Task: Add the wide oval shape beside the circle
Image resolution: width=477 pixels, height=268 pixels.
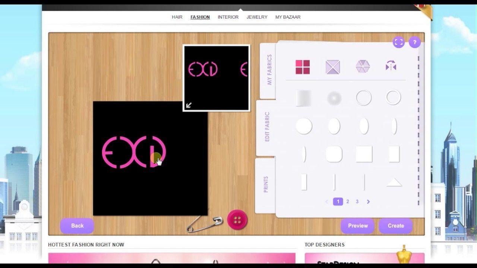Action: 334,126
